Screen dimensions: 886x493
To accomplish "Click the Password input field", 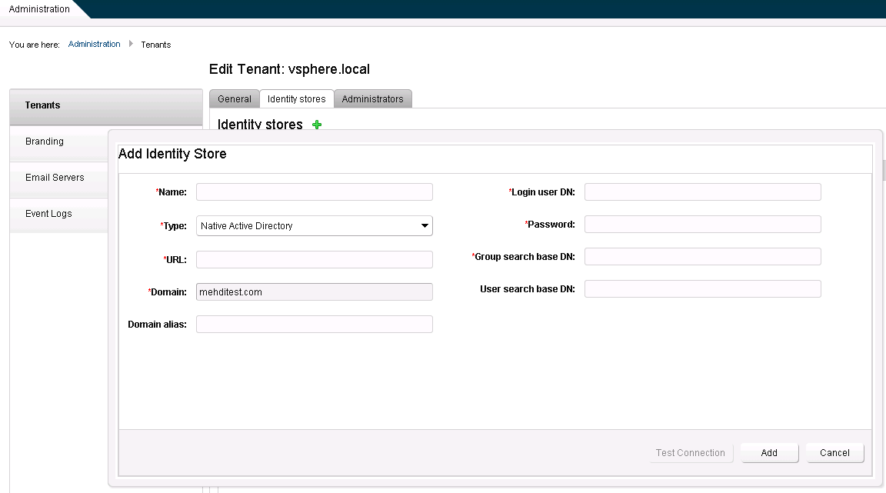I will [x=702, y=225].
